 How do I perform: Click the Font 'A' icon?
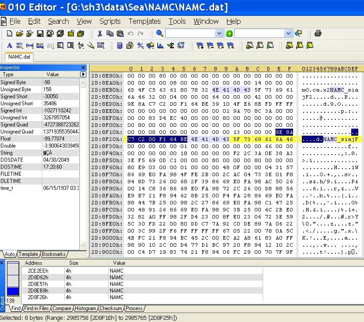10,45
